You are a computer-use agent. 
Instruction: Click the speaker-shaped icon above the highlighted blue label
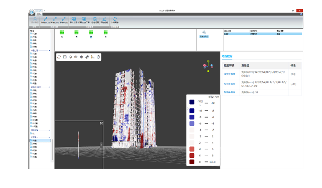(x=204, y=32)
